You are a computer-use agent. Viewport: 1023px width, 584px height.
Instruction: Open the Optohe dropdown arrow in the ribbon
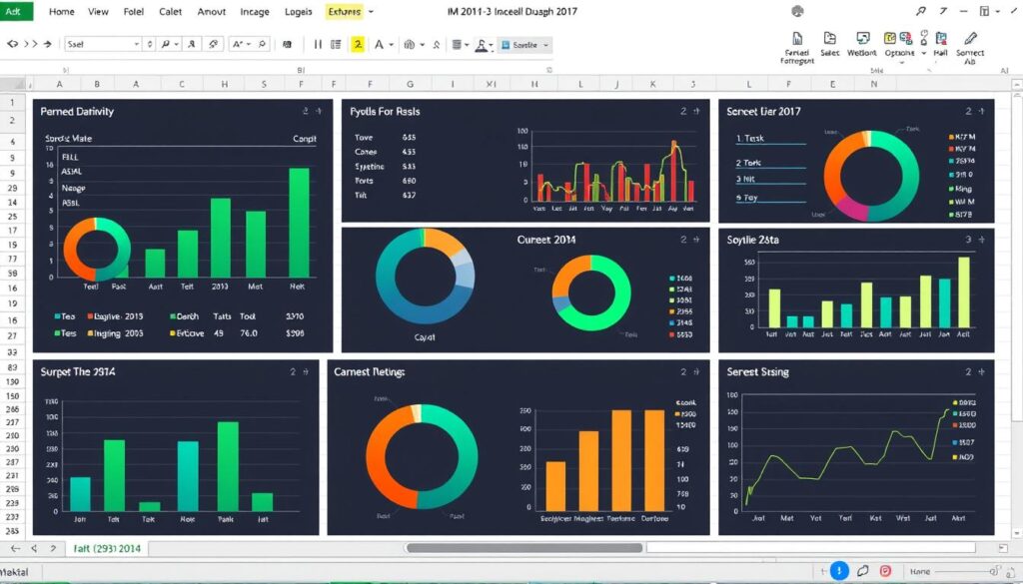click(924, 52)
